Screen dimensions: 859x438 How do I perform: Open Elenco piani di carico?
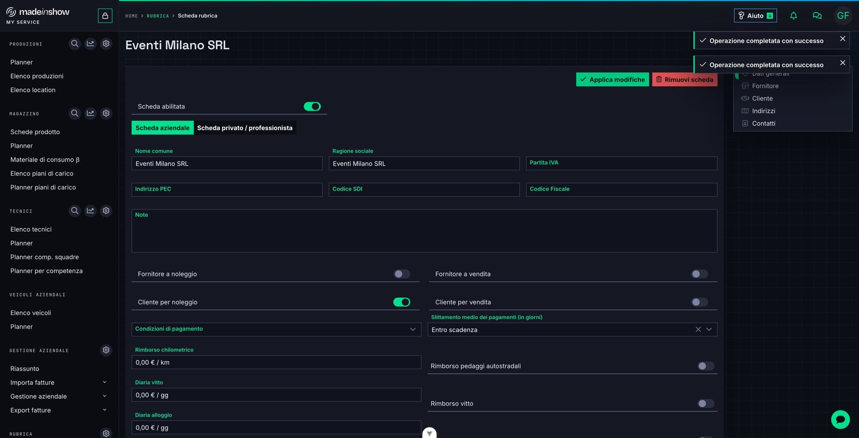pyautogui.click(x=42, y=173)
